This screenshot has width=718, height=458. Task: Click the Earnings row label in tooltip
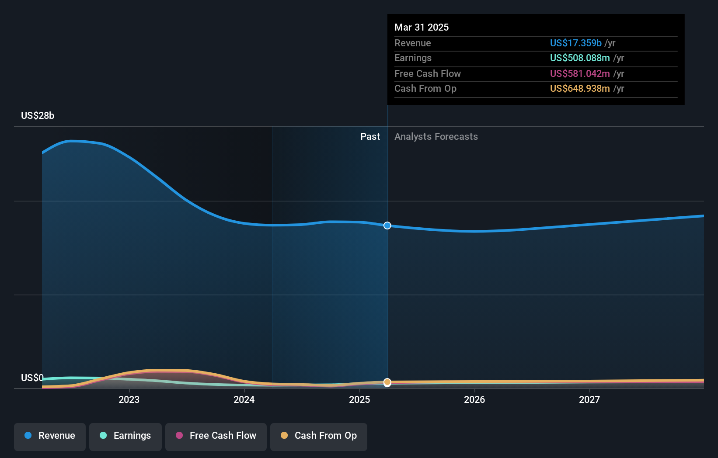pos(413,58)
